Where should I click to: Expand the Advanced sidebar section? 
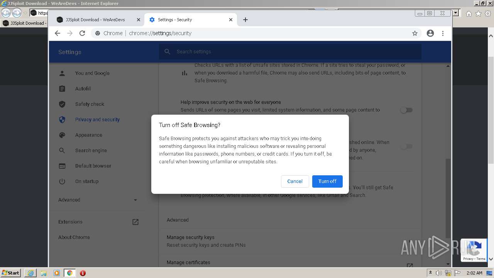click(x=98, y=200)
